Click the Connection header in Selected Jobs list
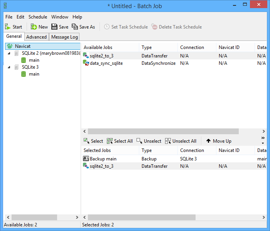This screenshot has width=270, height=231. (x=197, y=150)
